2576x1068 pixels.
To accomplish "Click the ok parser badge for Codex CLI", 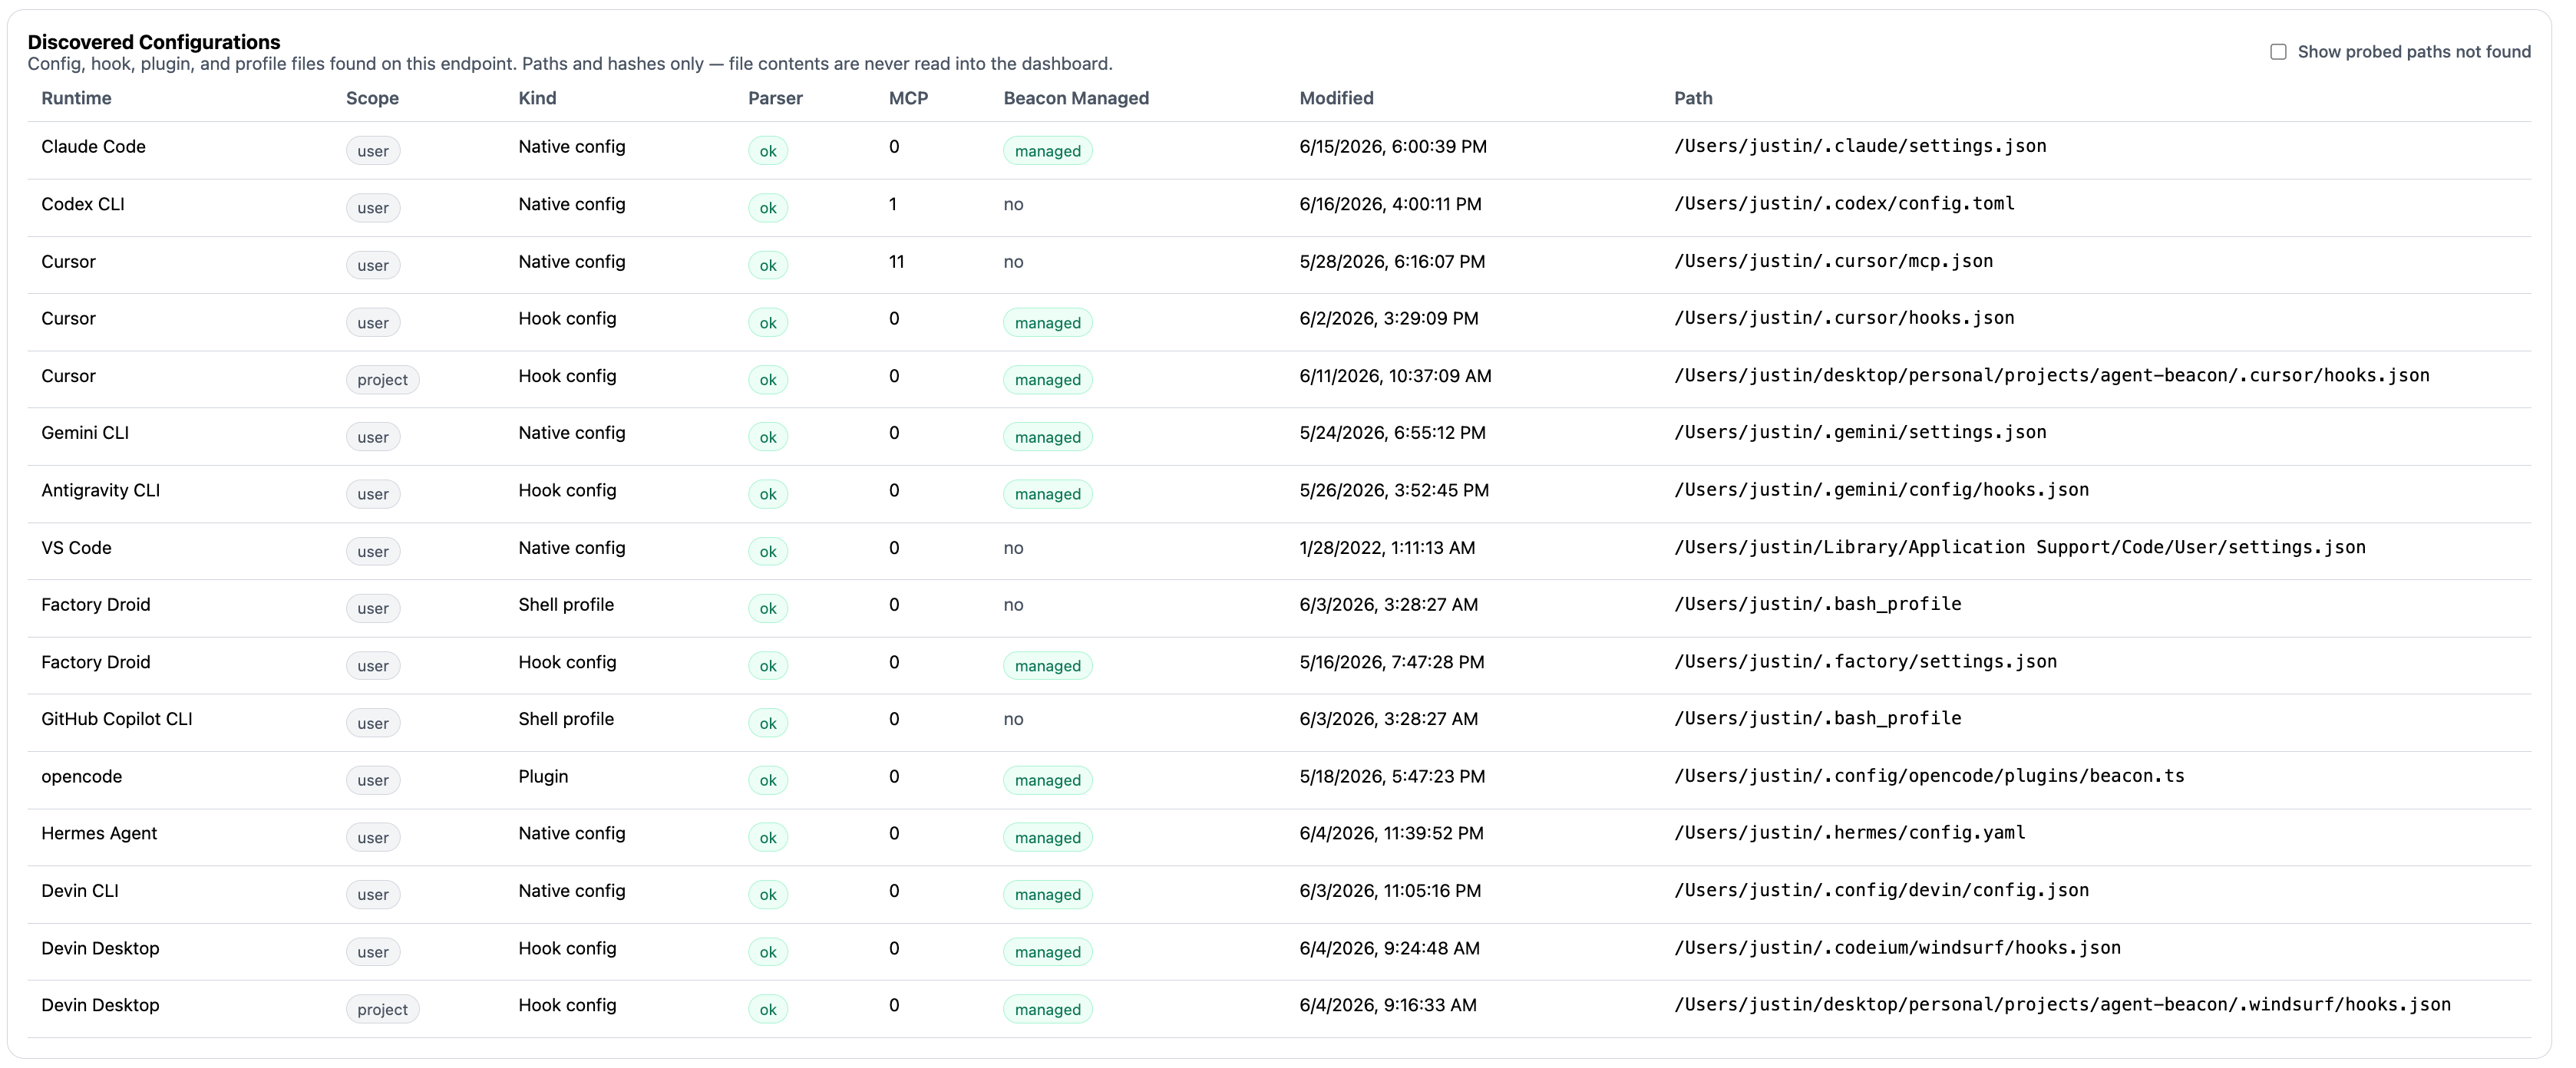I will [x=768, y=208].
